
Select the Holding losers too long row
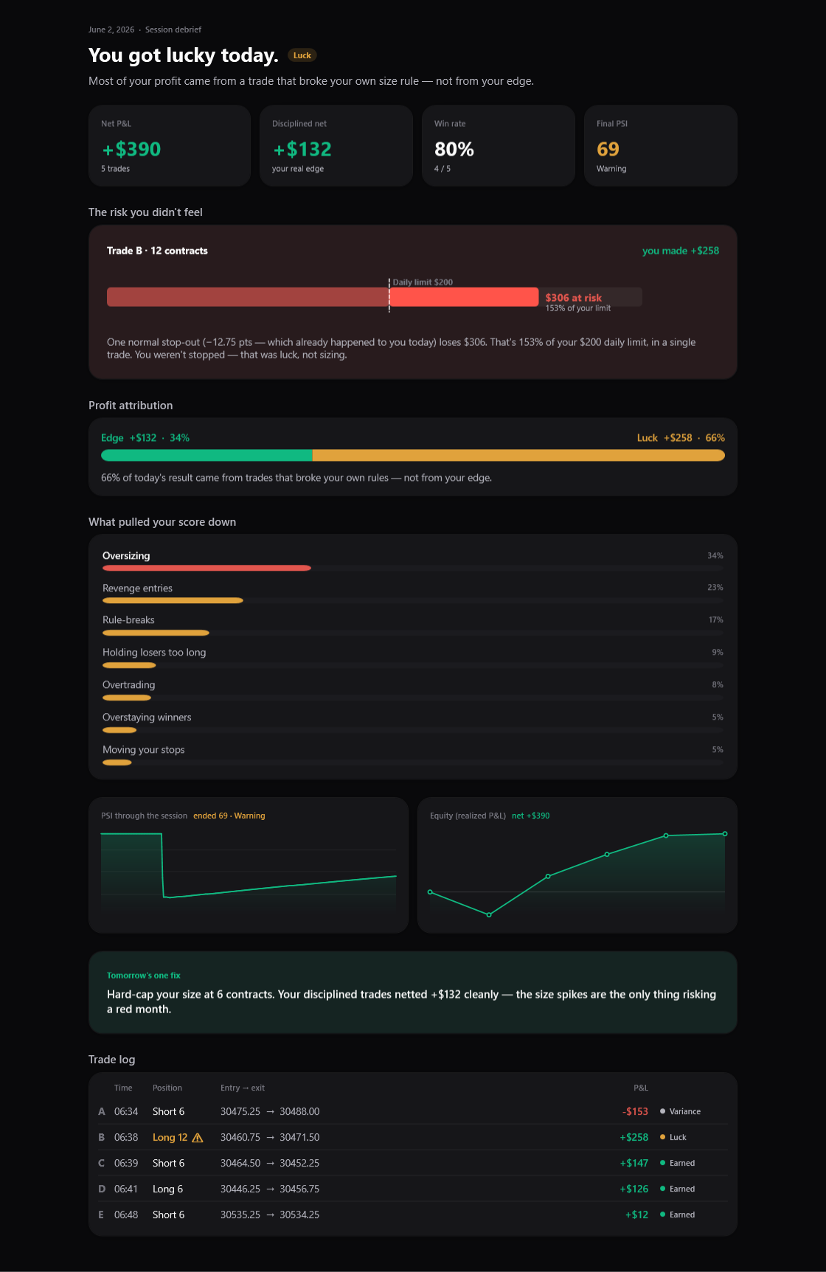(x=413, y=658)
